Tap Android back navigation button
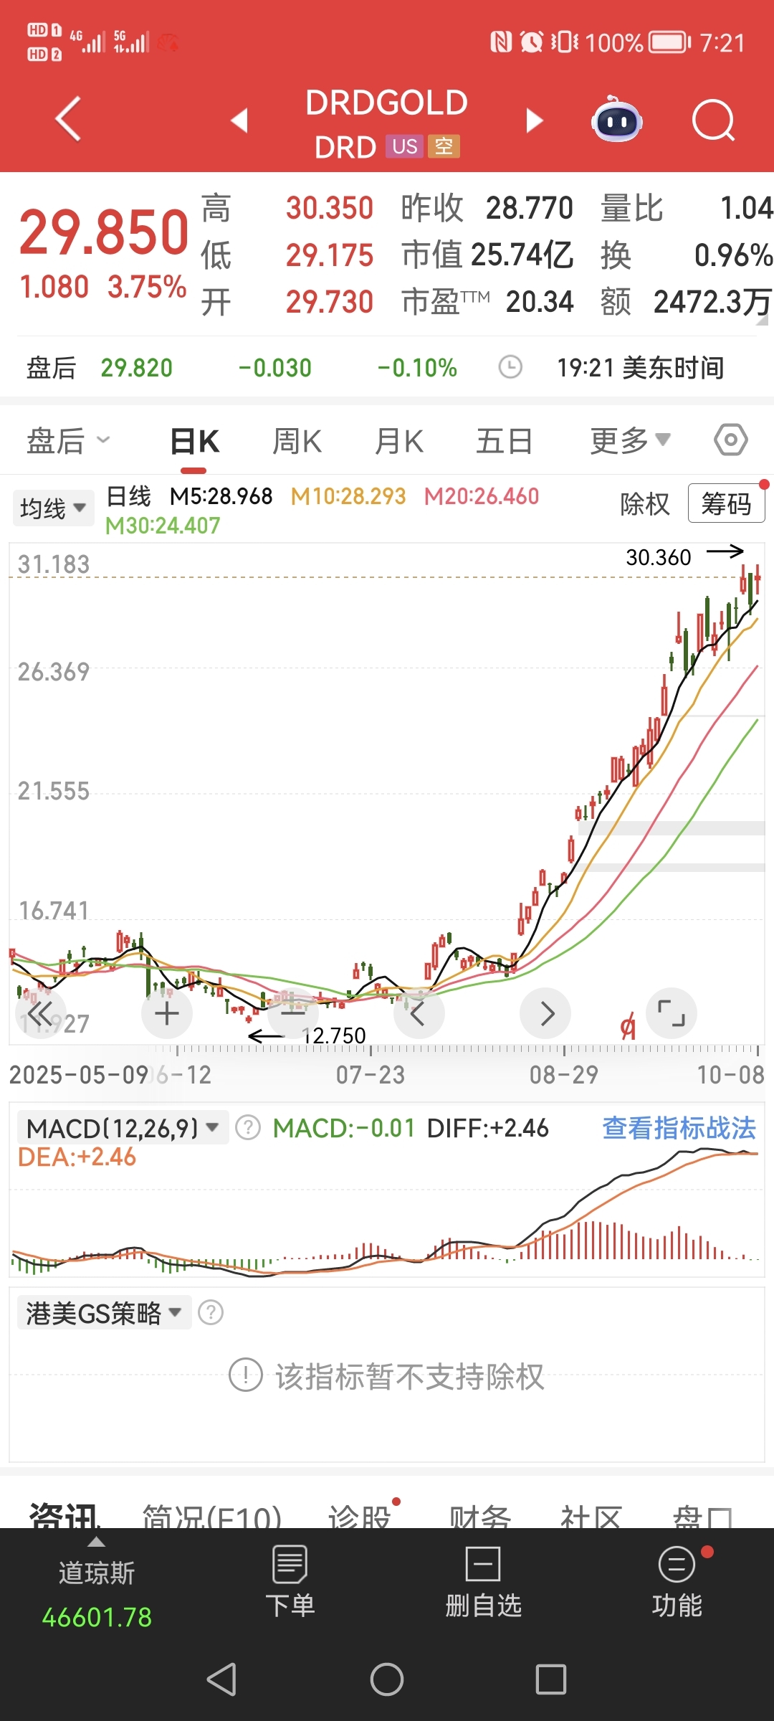Image resolution: width=774 pixels, height=1721 pixels. click(x=221, y=1679)
